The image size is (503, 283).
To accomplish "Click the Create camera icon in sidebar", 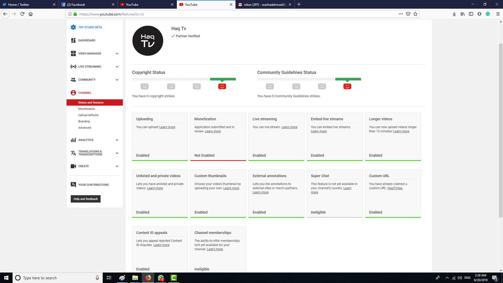I will [73, 166].
